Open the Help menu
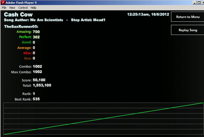The image size is (204, 137). 34,8
